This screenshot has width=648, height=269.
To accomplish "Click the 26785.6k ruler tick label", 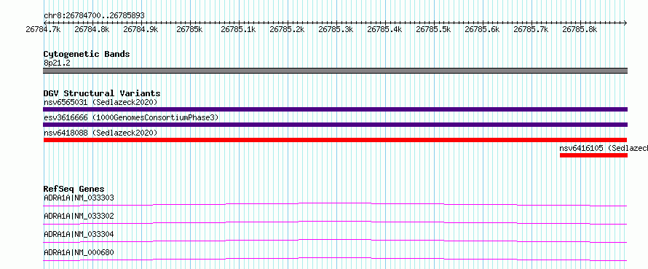I will pyautogui.click(x=482, y=29).
